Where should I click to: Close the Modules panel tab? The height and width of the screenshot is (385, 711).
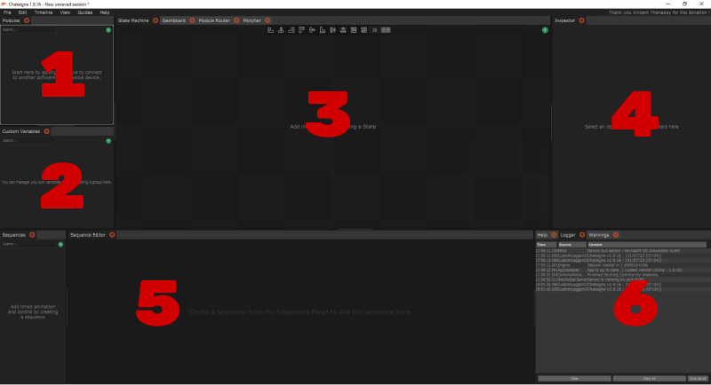coord(27,20)
